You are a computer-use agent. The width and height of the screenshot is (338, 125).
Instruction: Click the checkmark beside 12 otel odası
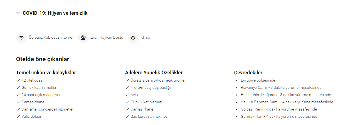tap(18, 80)
